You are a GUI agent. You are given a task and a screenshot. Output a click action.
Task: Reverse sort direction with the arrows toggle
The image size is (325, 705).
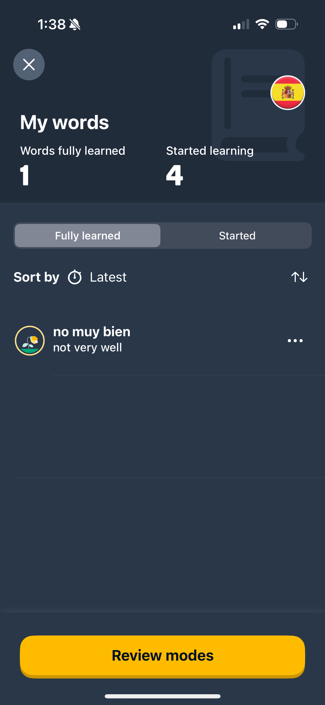coord(299,277)
